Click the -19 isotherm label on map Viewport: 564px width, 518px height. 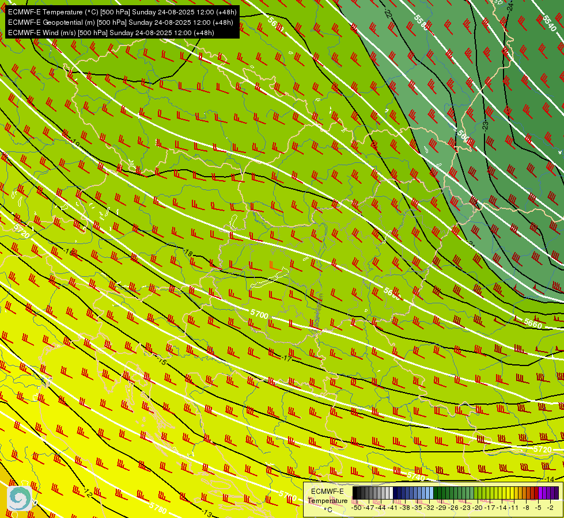pyautogui.click(x=75, y=144)
